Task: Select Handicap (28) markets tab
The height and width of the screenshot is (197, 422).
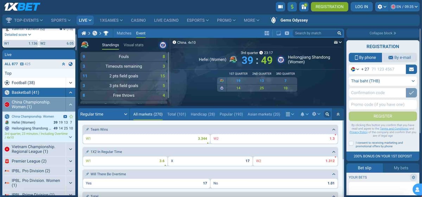Action: point(203,114)
